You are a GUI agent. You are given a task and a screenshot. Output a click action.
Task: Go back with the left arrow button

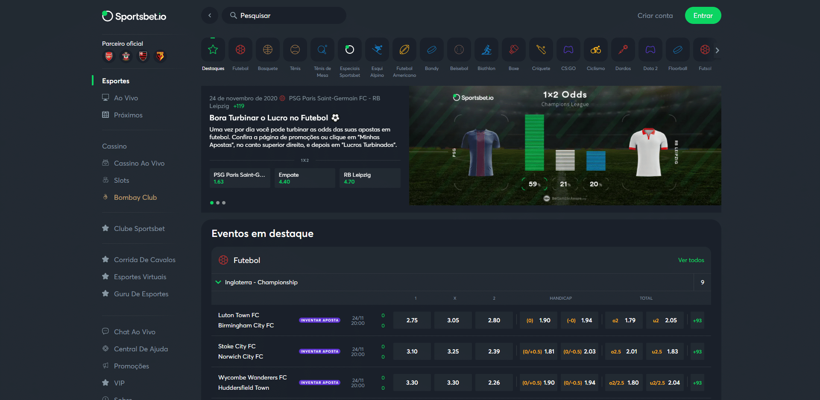tap(210, 15)
